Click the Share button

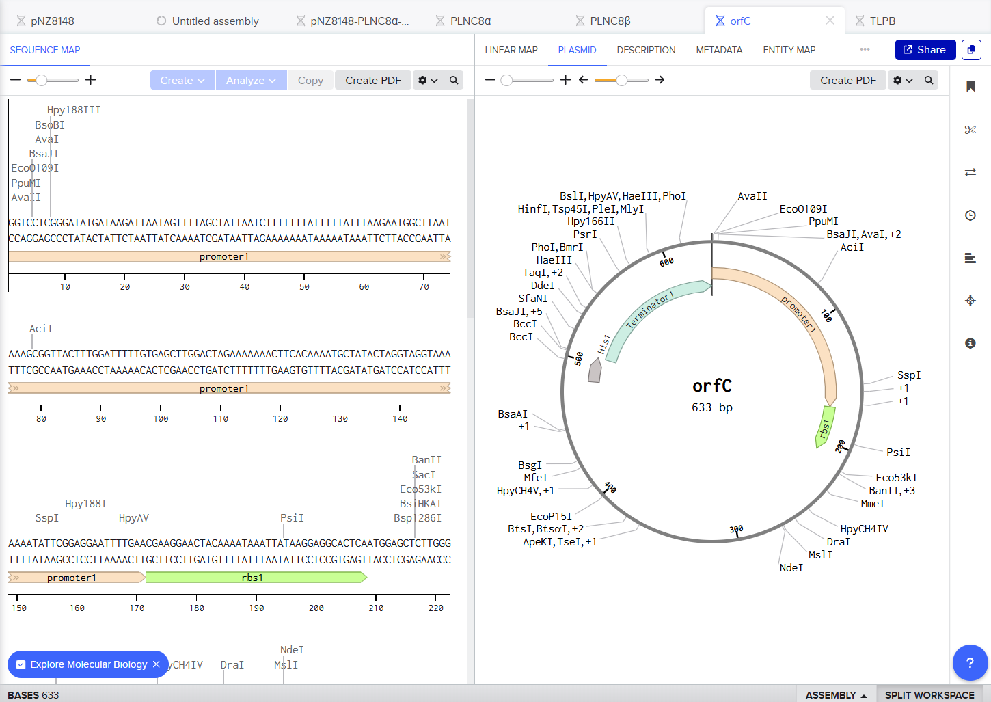coord(925,50)
